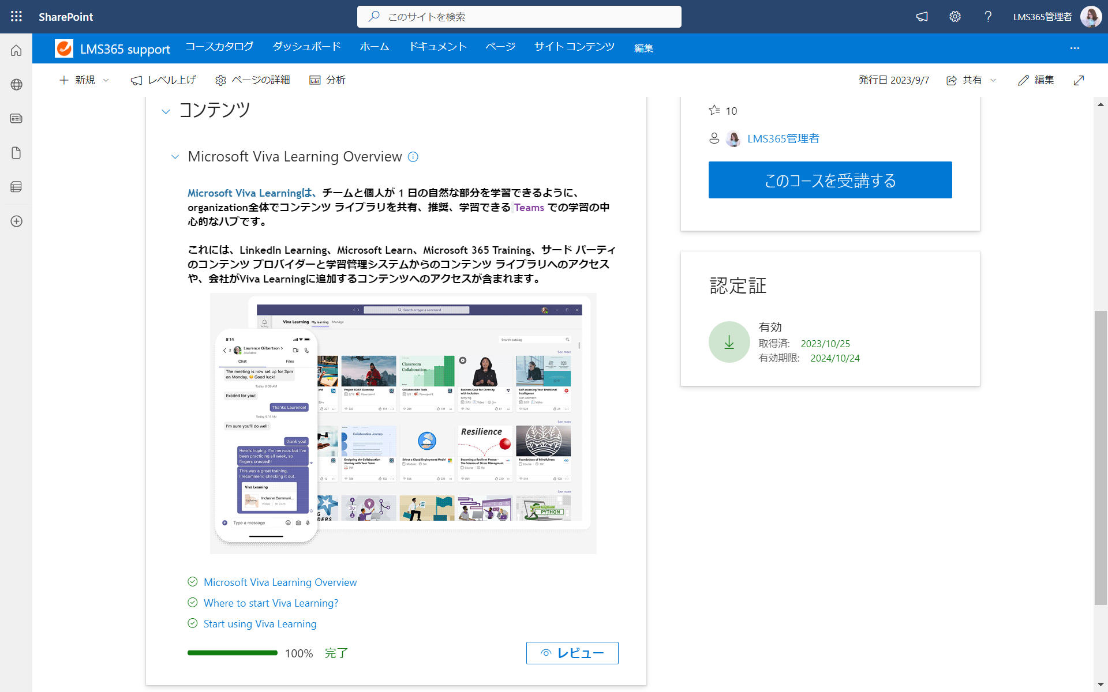The height and width of the screenshot is (692, 1108).
Task: Click the 認定証 heading
Action: (738, 285)
